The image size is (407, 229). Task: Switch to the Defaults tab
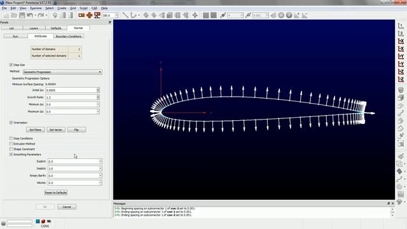click(x=56, y=28)
